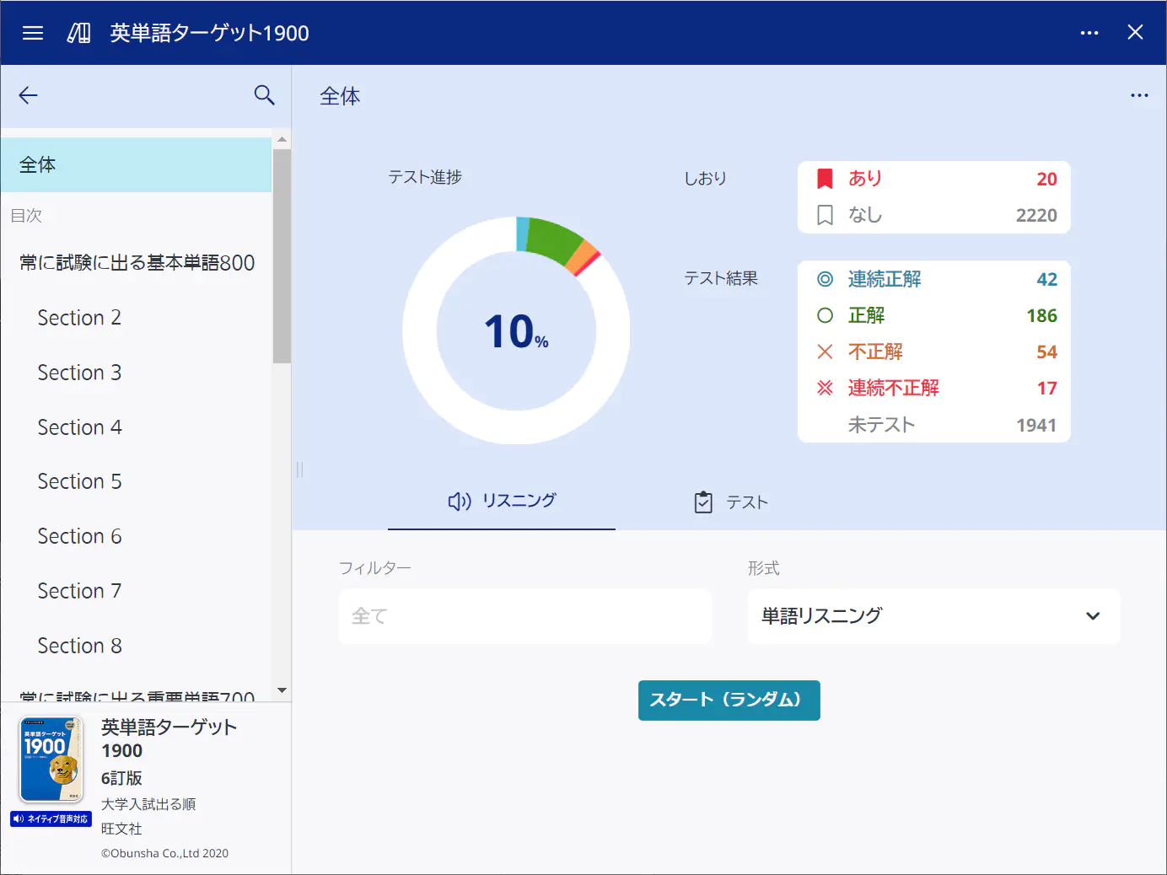The width and height of the screenshot is (1167, 875).
Task: Click the red しおり あり bookmark icon
Action: pyautogui.click(x=825, y=178)
